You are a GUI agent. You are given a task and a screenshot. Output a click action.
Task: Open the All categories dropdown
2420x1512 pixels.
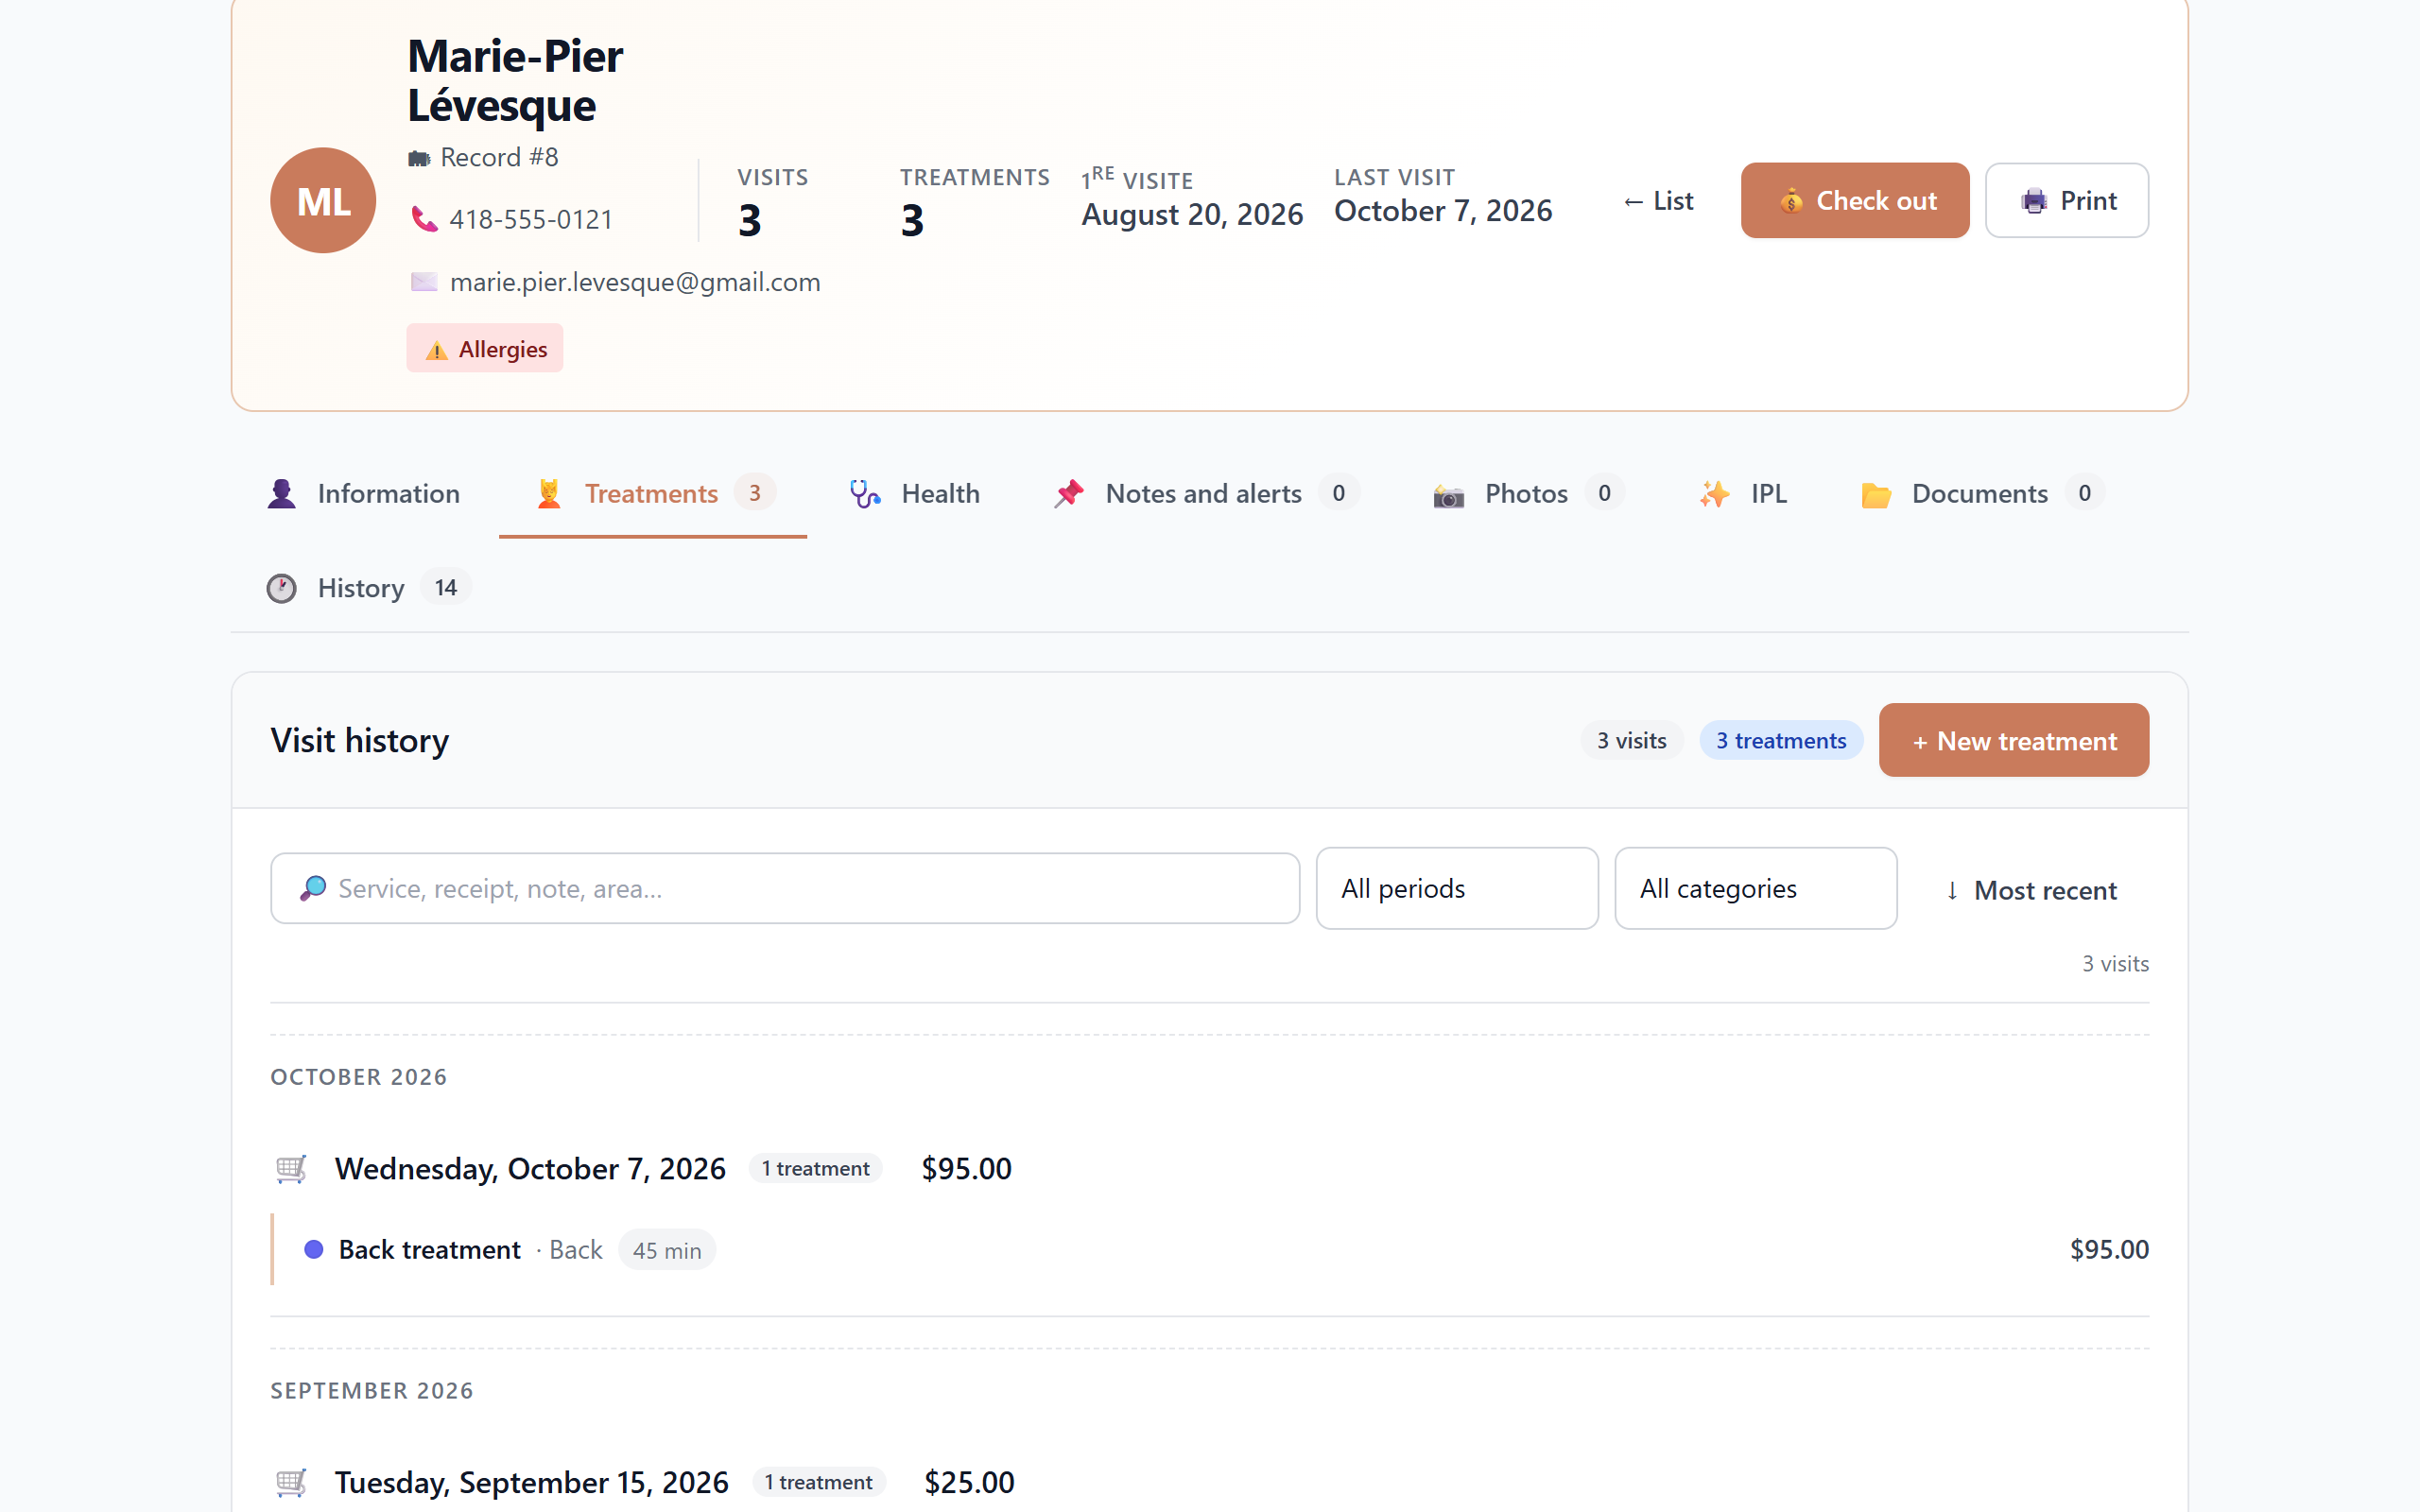pyautogui.click(x=1756, y=888)
